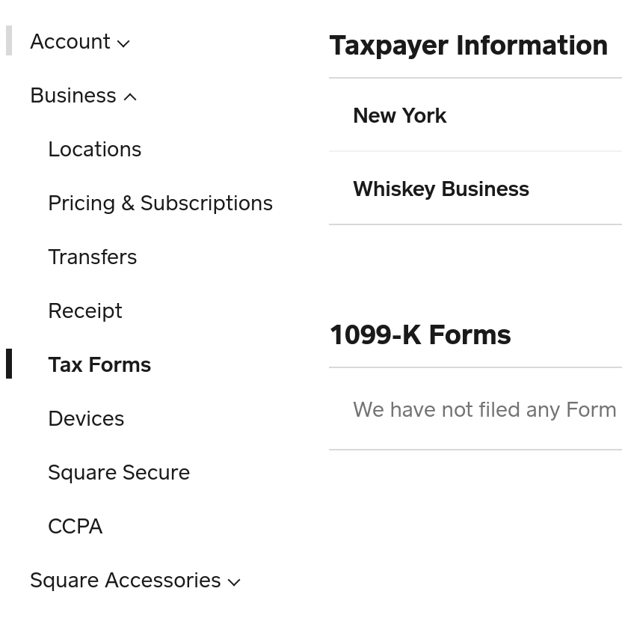Image resolution: width=622 pixels, height=624 pixels.
Task: Collapse the Business section chevron
Action: (130, 97)
